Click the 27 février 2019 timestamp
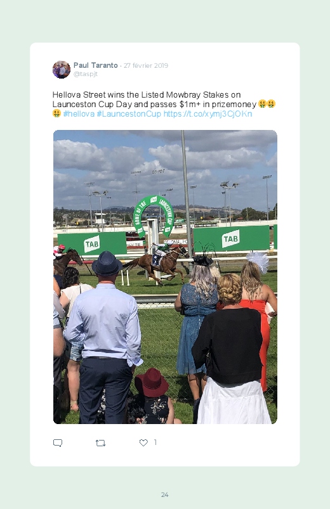Image resolution: width=330 pixels, height=509 pixels. point(146,65)
